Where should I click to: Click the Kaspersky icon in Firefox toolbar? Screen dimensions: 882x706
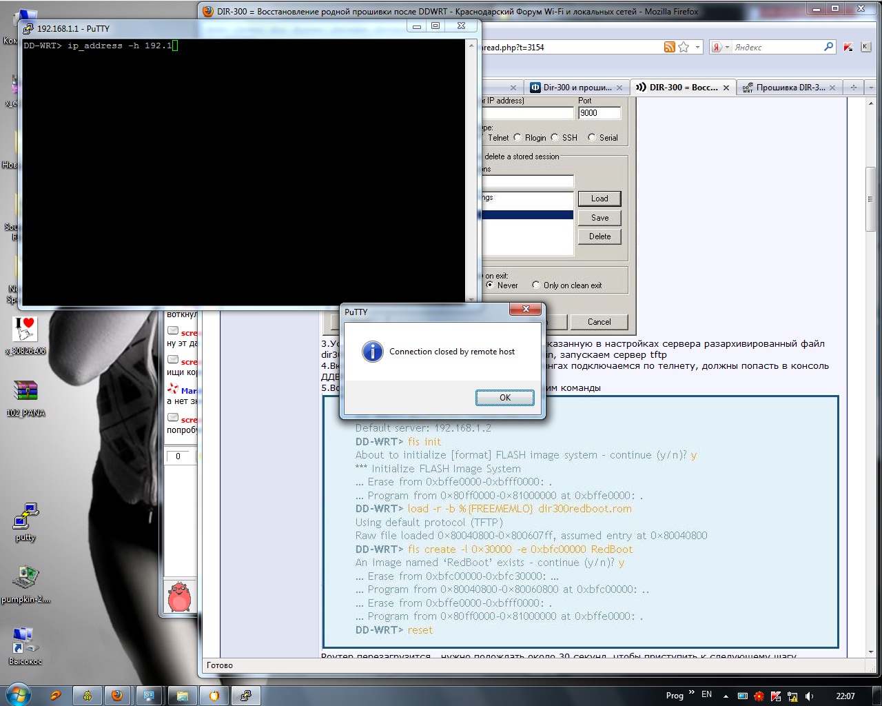pyautogui.click(x=848, y=47)
